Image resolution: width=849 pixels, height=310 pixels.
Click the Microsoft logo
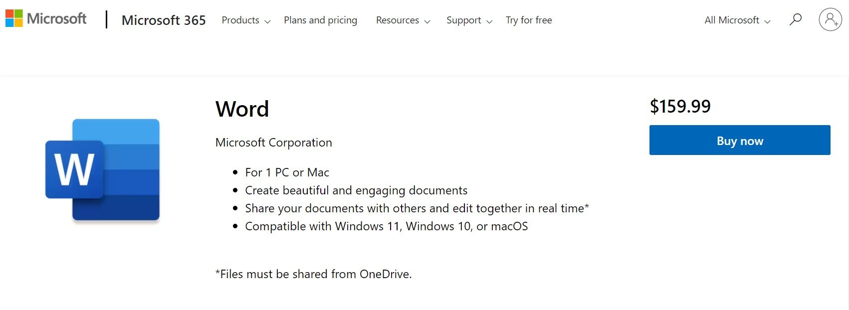(x=46, y=19)
